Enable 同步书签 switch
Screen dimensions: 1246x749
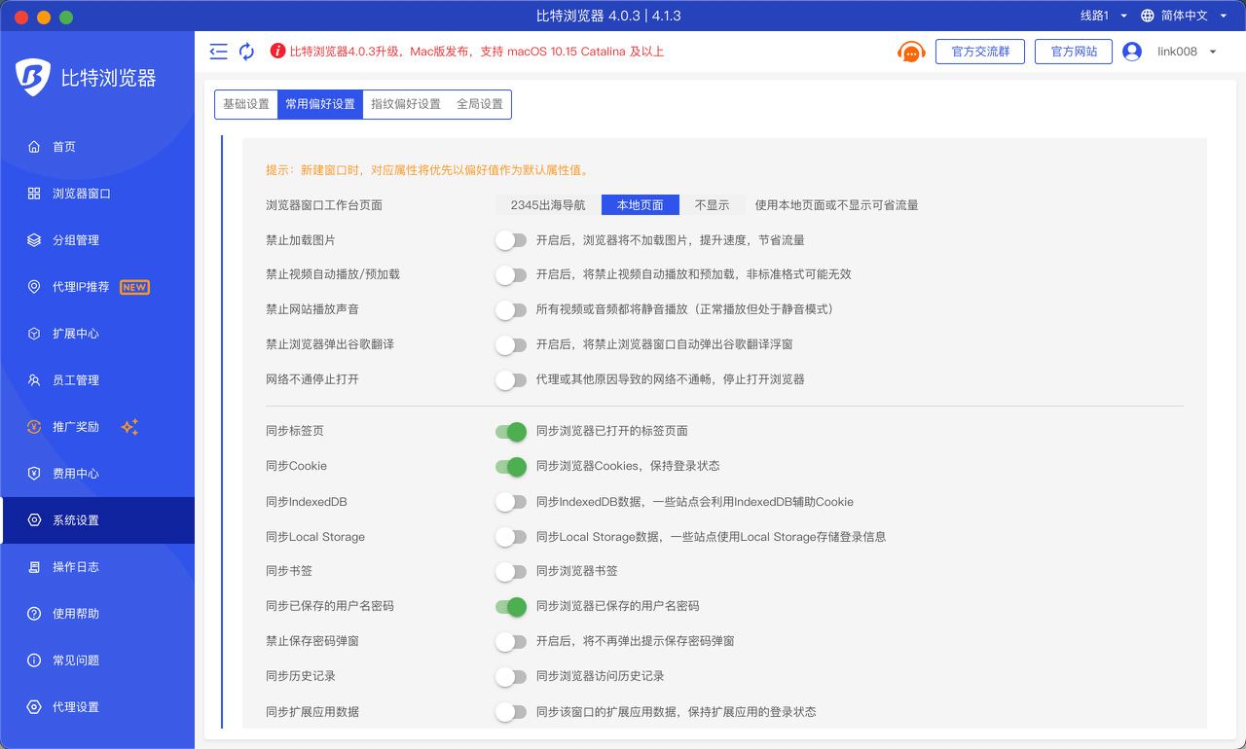point(511,571)
